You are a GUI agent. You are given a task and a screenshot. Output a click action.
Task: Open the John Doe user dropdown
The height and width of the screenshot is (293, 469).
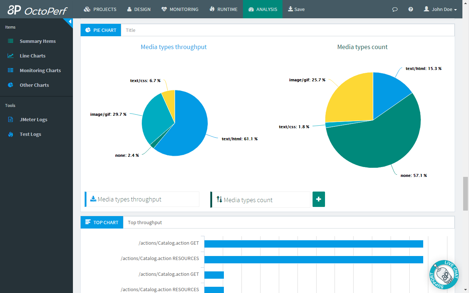[x=440, y=10]
